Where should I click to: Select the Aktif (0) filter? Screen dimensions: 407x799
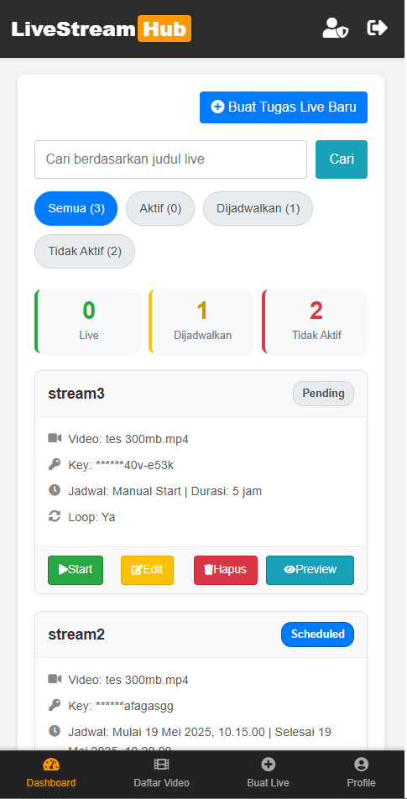coord(160,208)
